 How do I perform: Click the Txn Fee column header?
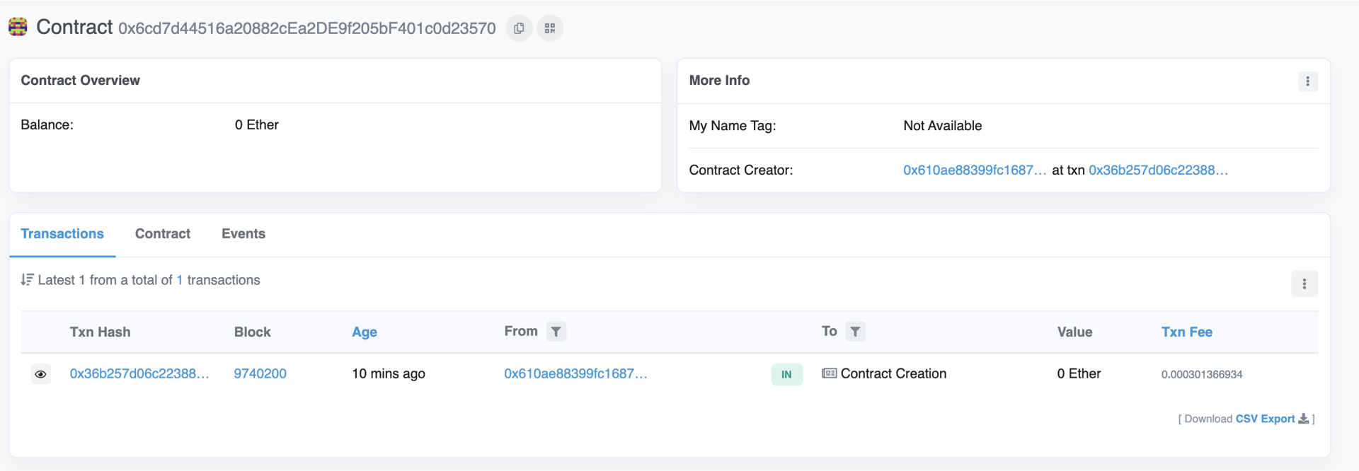pyautogui.click(x=1186, y=332)
